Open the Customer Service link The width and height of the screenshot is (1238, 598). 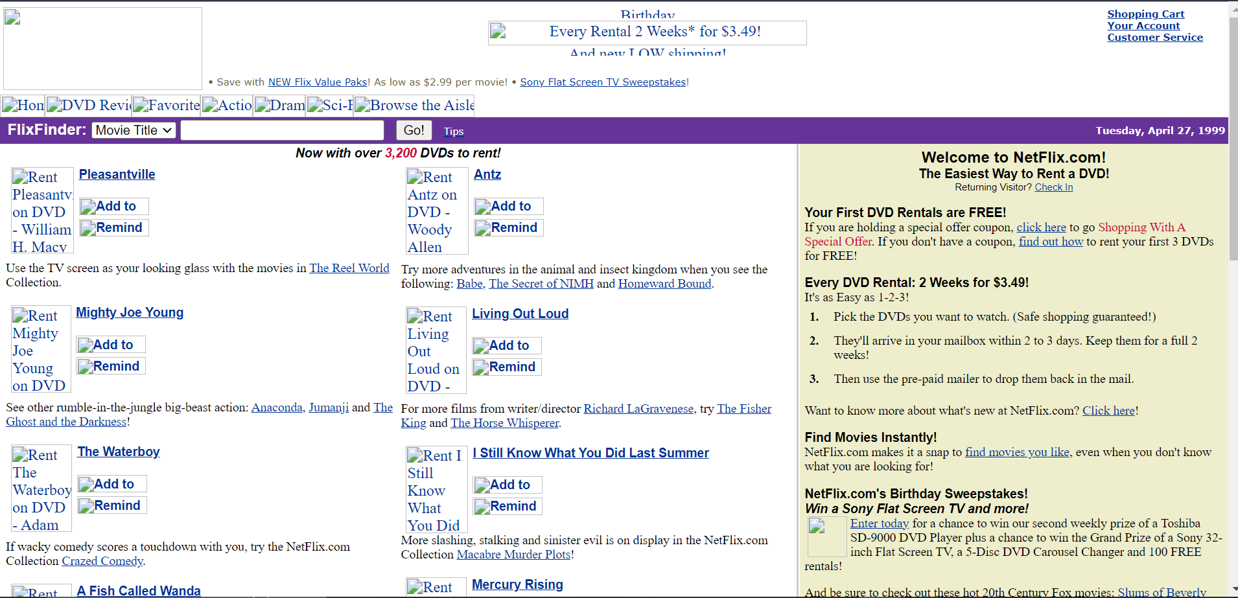[1154, 38]
